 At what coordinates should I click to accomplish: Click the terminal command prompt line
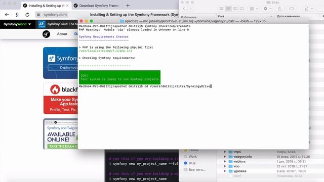[145, 86]
